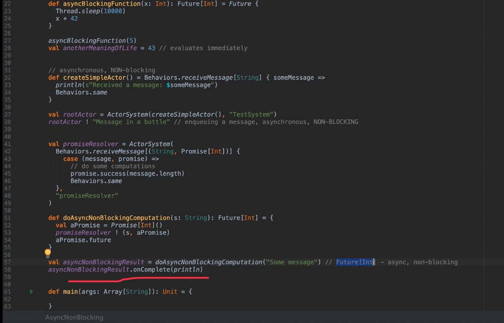
Task: Click the Unit return type
Action: [170, 292]
